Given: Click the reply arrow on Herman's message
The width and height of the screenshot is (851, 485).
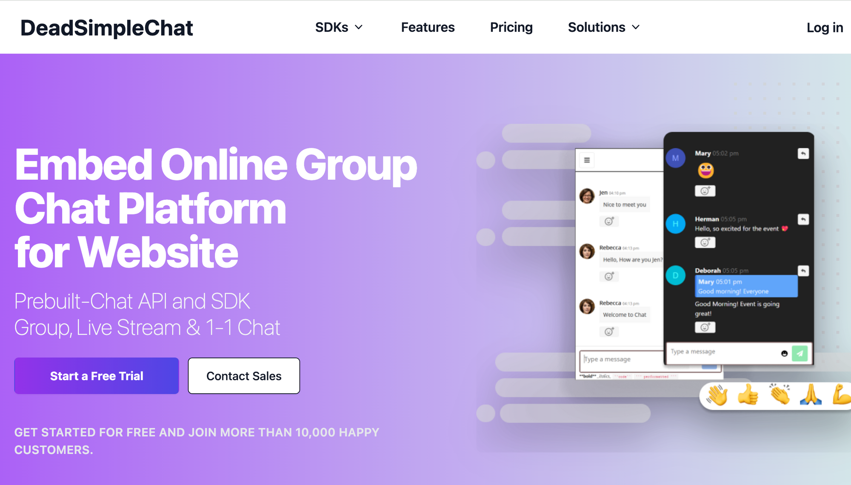Looking at the screenshot, I should [803, 219].
